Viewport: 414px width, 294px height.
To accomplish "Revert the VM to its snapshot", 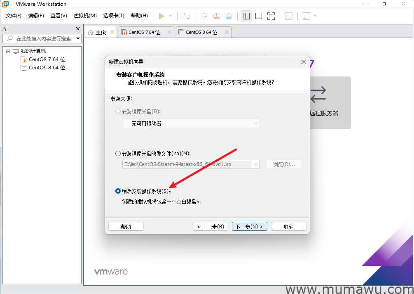I will pyautogui.click(x=215, y=16).
